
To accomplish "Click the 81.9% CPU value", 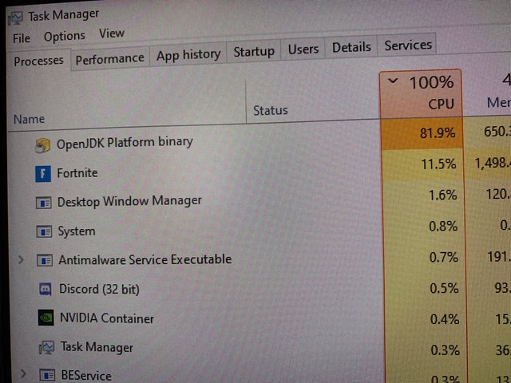I will (438, 133).
